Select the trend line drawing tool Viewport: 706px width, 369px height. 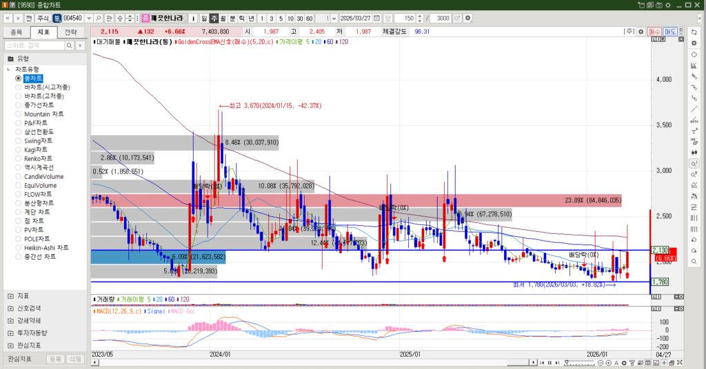[694, 109]
